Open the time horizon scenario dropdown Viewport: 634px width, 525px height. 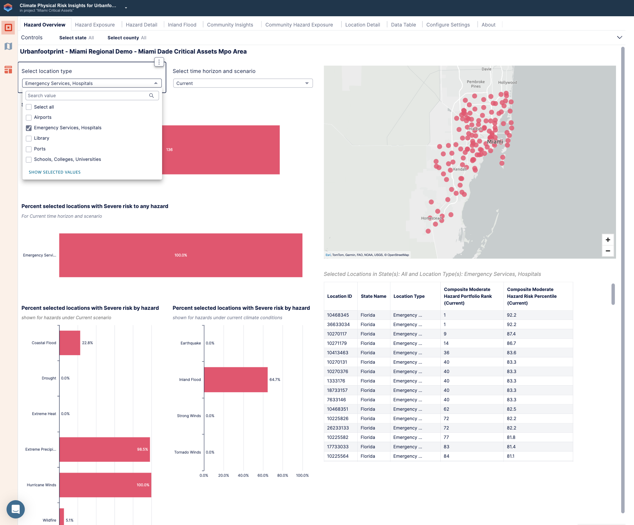(242, 83)
